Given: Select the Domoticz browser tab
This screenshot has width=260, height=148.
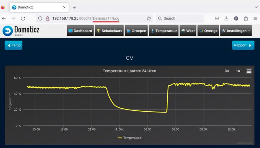Looking at the screenshot, I should [x=39, y=7].
